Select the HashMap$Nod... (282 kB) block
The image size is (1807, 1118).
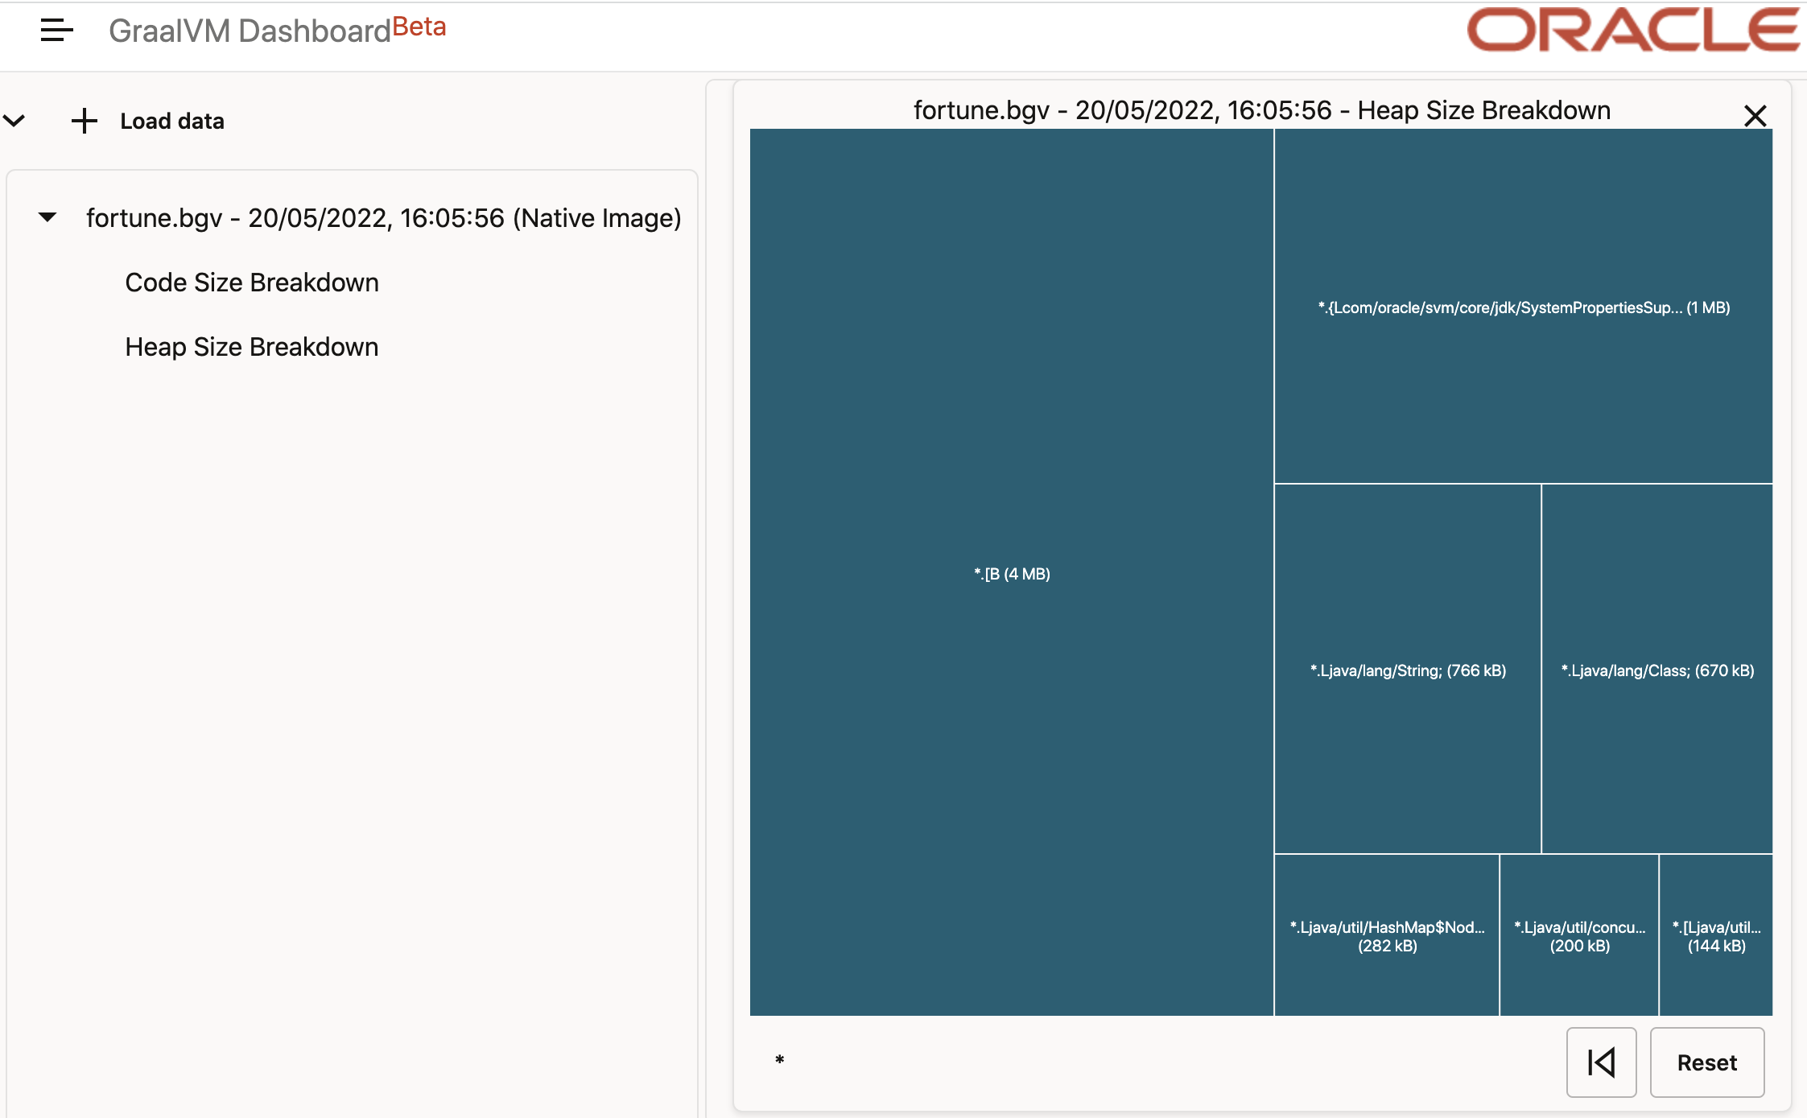pyautogui.click(x=1387, y=935)
